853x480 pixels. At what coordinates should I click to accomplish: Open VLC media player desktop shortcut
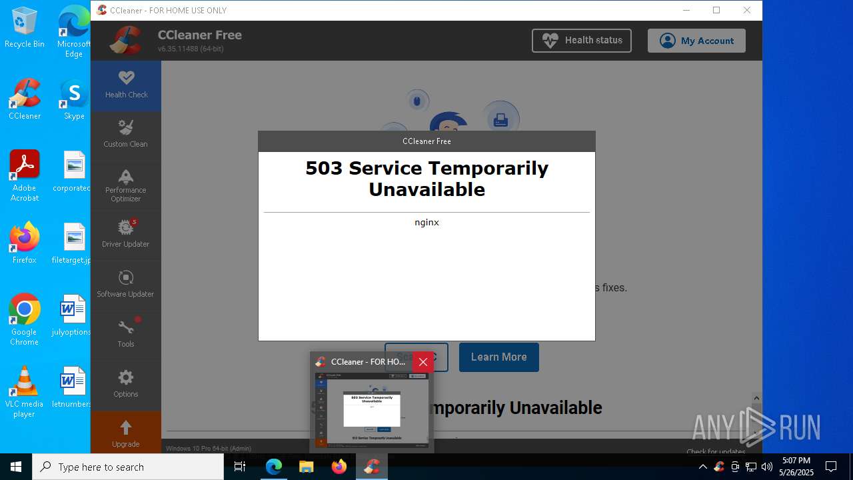click(x=25, y=392)
